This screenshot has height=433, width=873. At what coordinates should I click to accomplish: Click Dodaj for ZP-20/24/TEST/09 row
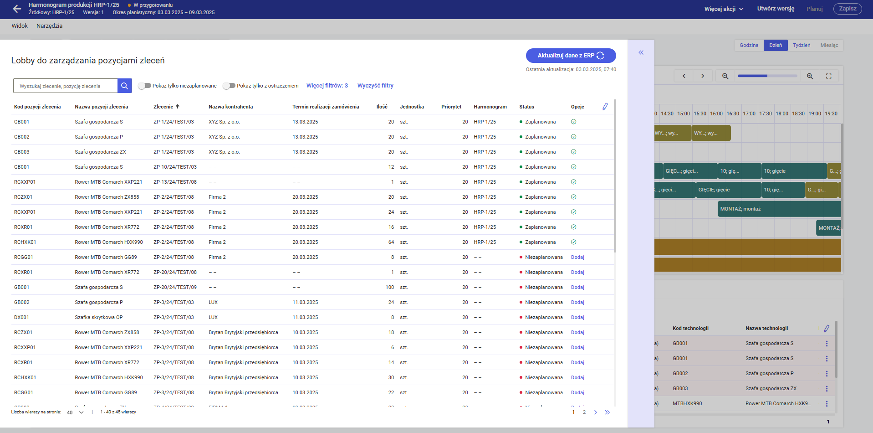[577, 287]
